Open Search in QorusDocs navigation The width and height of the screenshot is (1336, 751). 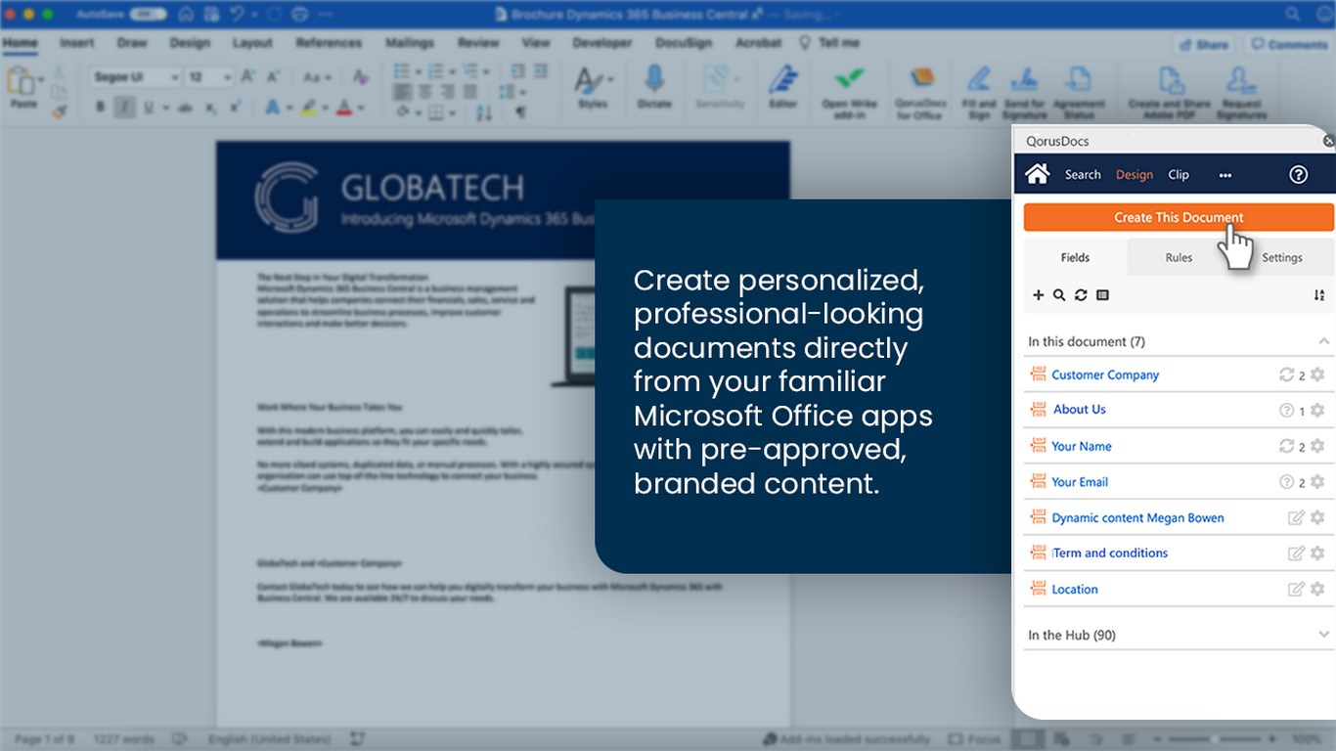pyautogui.click(x=1083, y=175)
